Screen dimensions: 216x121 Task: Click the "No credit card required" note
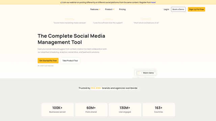46,66
